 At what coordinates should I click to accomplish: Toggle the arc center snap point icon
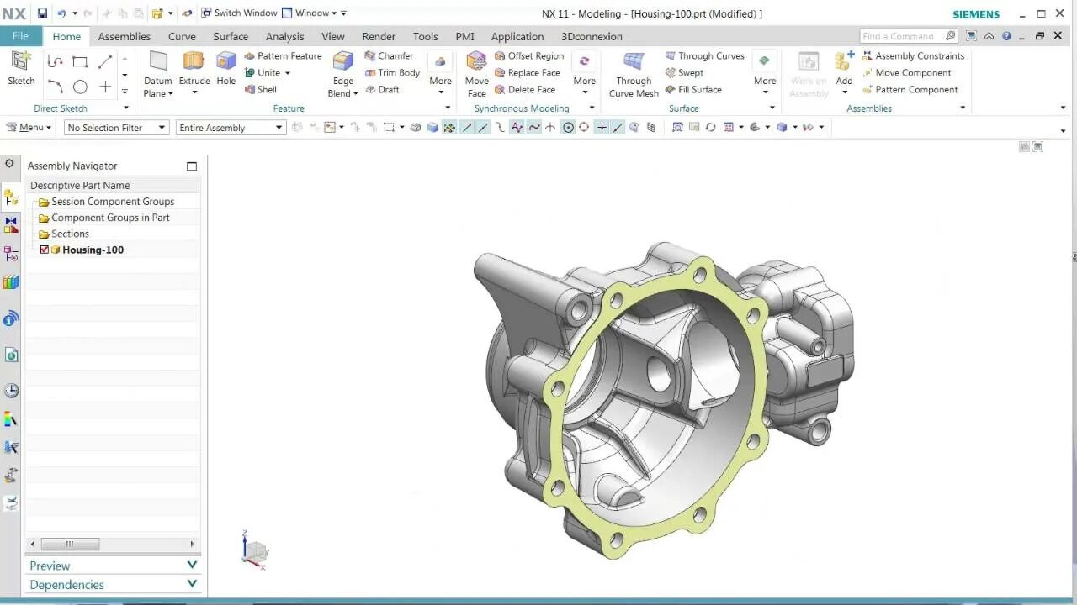(x=568, y=128)
